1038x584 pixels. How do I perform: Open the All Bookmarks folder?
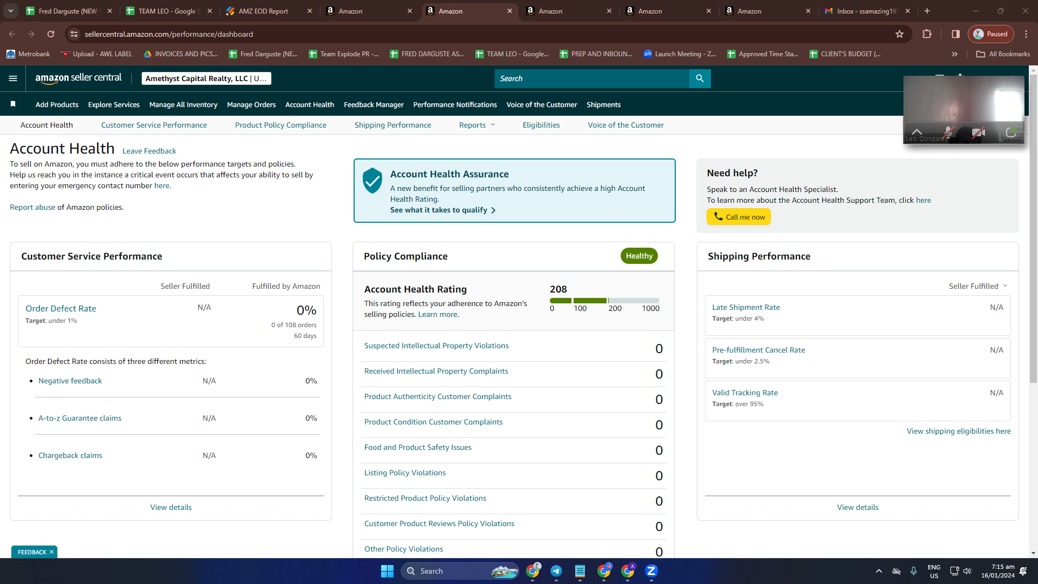[1003, 54]
